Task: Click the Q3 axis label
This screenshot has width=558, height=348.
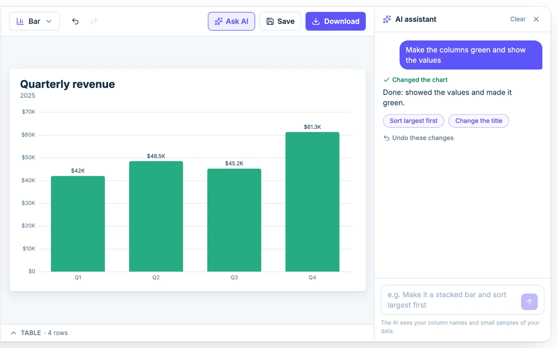Action: tap(234, 277)
